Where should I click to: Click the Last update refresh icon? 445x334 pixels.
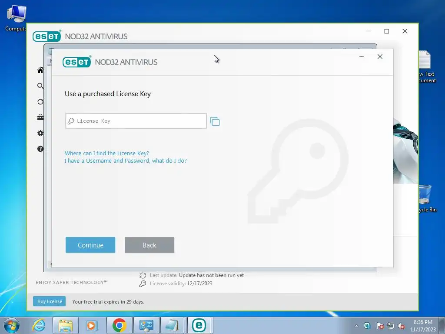143,275
